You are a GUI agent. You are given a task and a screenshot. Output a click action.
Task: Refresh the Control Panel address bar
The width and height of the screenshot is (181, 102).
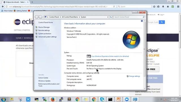pos(111,17)
